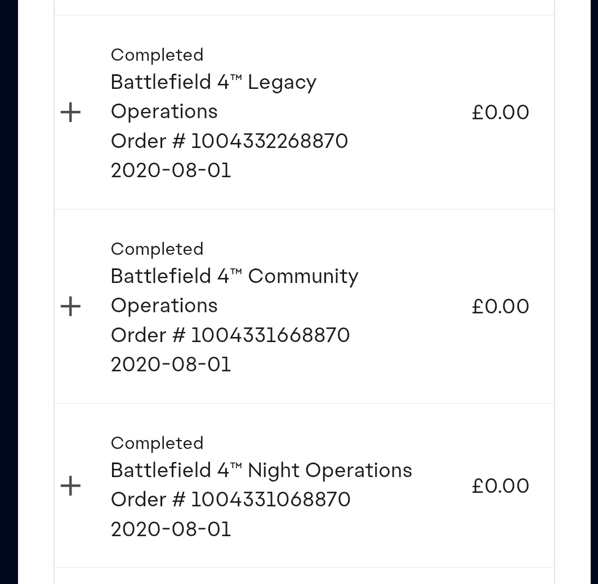Image resolution: width=598 pixels, height=584 pixels.
Task: Click the Completed status above Community Operations
Action: [157, 249]
